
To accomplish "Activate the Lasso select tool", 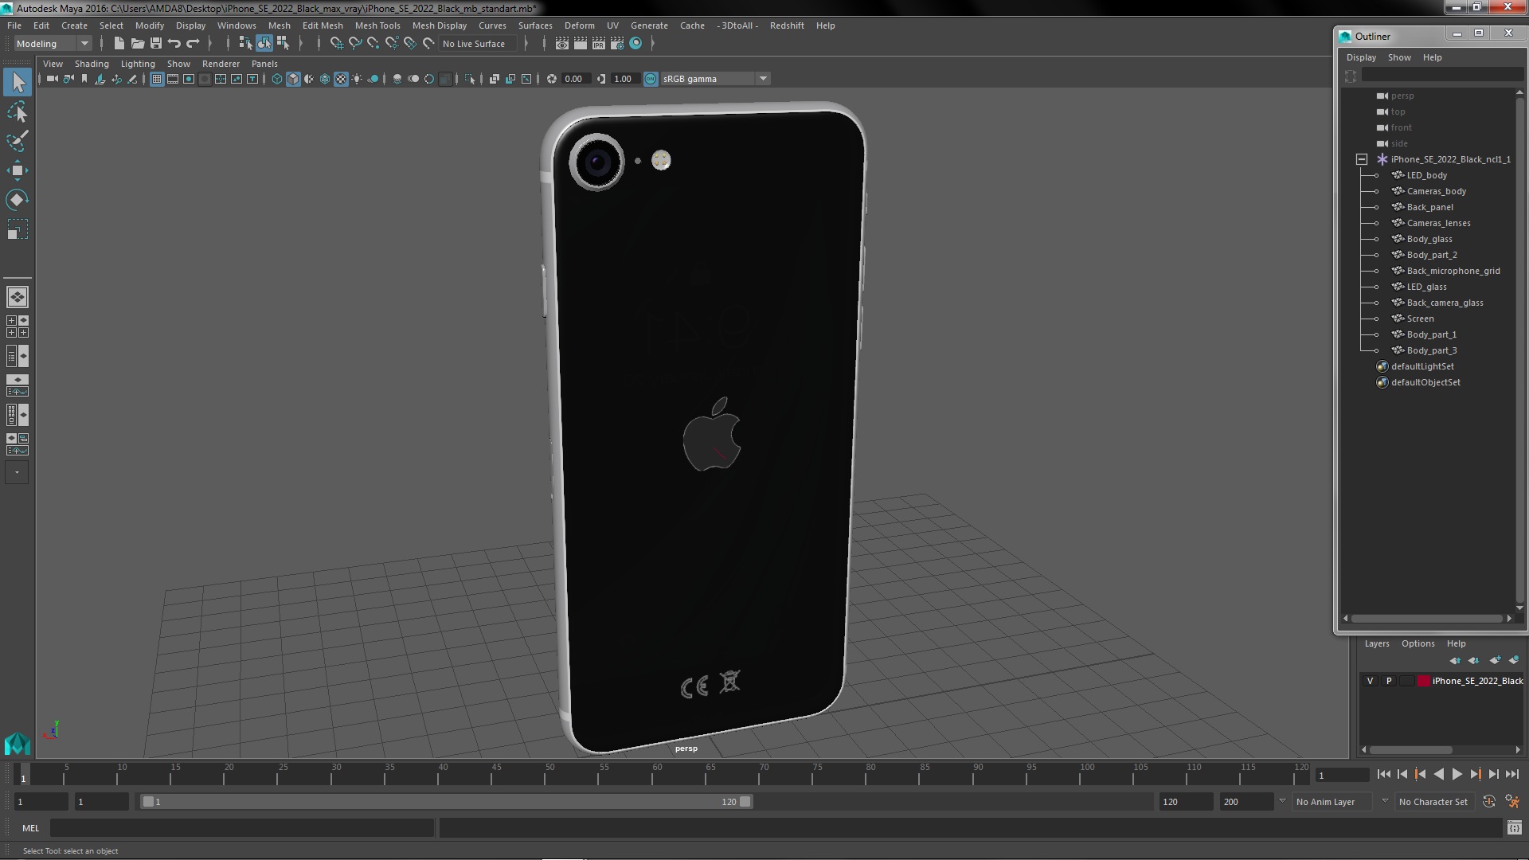I will (18, 112).
